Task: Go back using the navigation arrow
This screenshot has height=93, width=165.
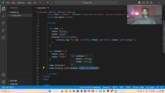Action: point(48,3)
